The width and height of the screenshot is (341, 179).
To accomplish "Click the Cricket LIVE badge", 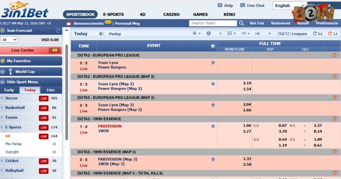I will (44, 161).
